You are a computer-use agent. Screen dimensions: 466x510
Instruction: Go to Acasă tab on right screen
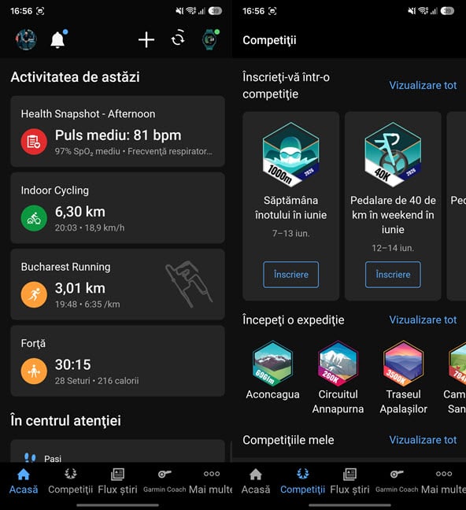(256, 482)
